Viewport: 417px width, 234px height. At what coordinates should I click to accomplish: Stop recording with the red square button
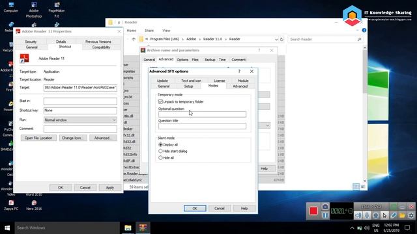click(313, 211)
